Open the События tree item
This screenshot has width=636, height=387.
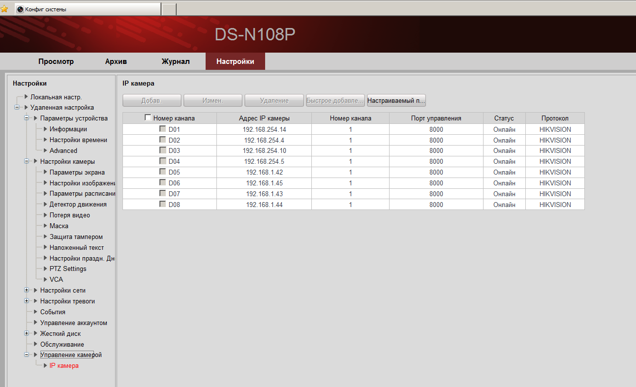pyautogui.click(x=53, y=312)
